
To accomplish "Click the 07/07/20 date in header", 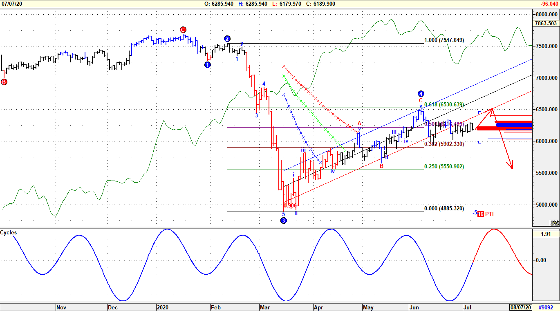I will [12, 4].
